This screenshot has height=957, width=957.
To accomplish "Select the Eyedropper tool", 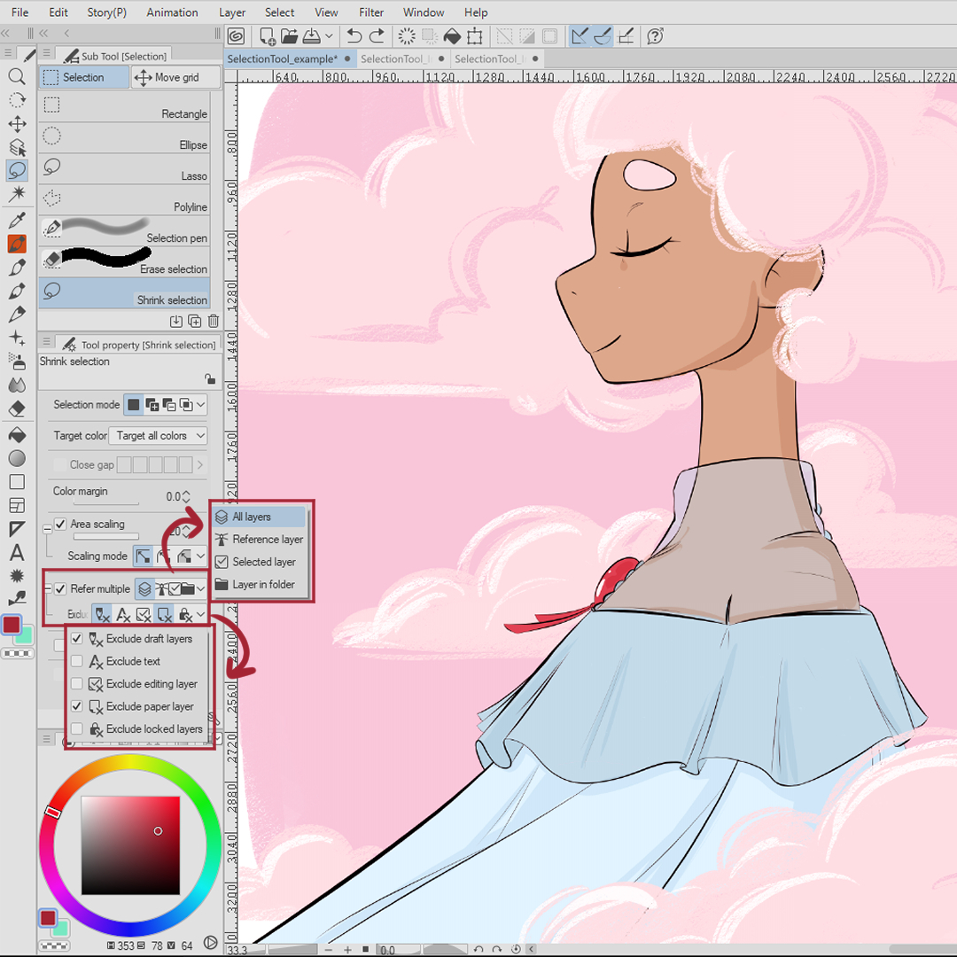I will click(x=17, y=220).
